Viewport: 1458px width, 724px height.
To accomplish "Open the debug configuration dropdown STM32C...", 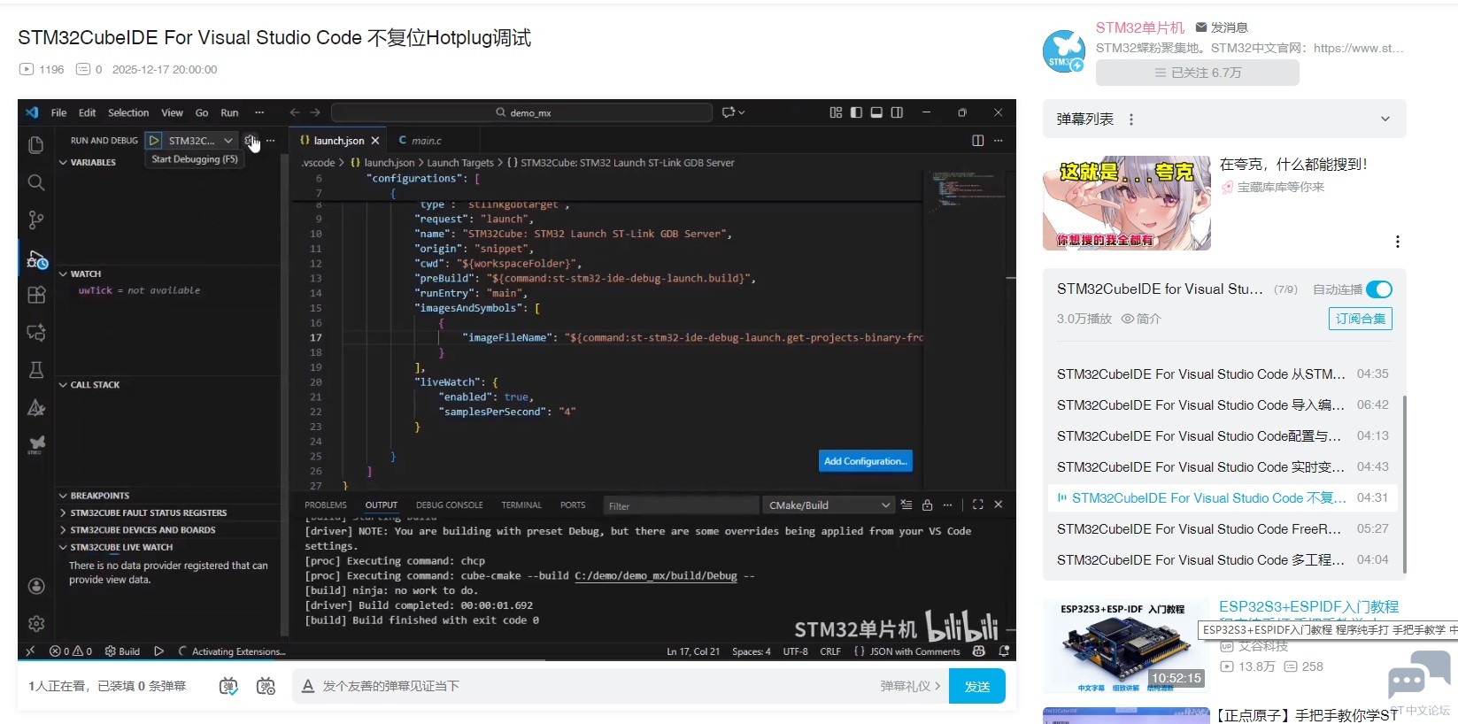I will (x=201, y=141).
